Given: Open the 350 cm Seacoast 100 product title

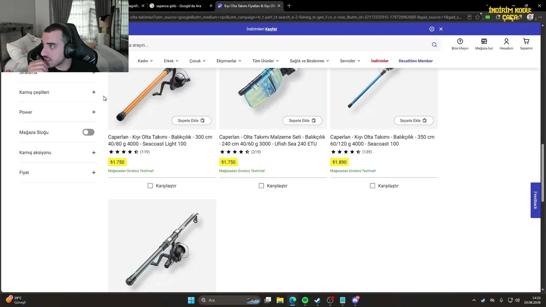Looking at the screenshot, I should pyautogui.click(x=382, y=140).
